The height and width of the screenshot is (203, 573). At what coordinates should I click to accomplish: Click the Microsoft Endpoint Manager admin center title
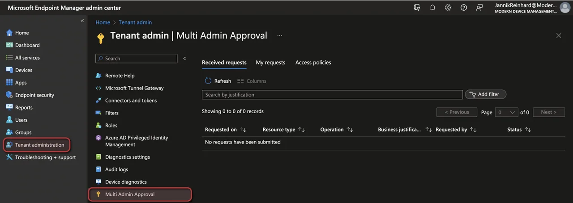64,8
